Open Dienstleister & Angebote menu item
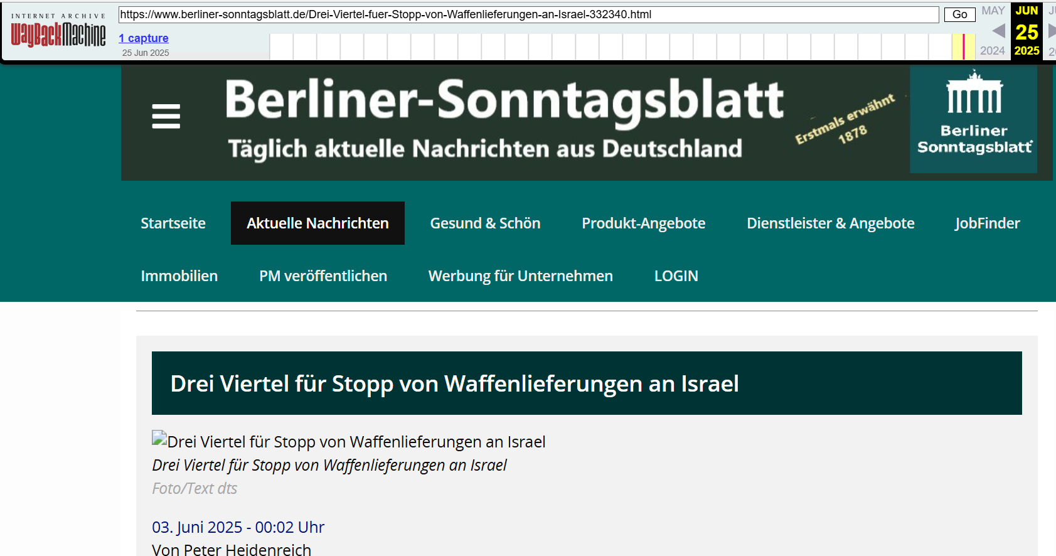This screenshot has width=1056, height=556. click(x=831, y=223)
